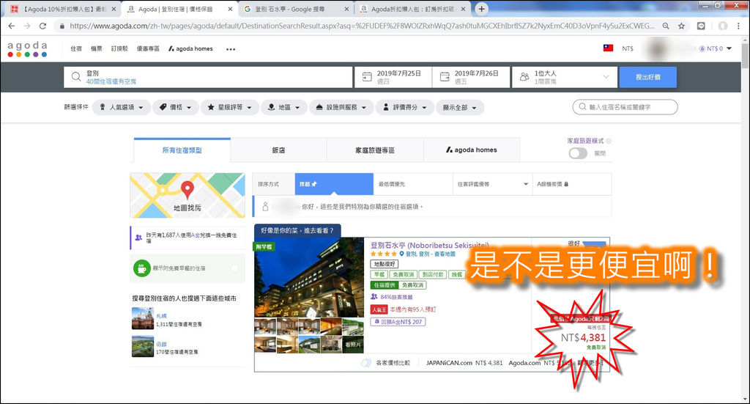Go back with browser back arrow
This screenshot has height=404, width=750.
pyautogui.click(x=12, y=26)
